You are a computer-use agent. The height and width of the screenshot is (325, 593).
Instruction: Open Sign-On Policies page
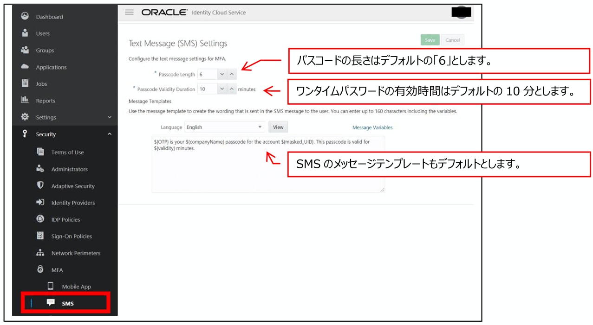[72, 236]
